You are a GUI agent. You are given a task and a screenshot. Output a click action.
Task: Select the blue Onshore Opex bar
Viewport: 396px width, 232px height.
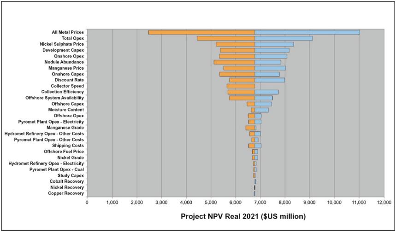pos(271,56)
